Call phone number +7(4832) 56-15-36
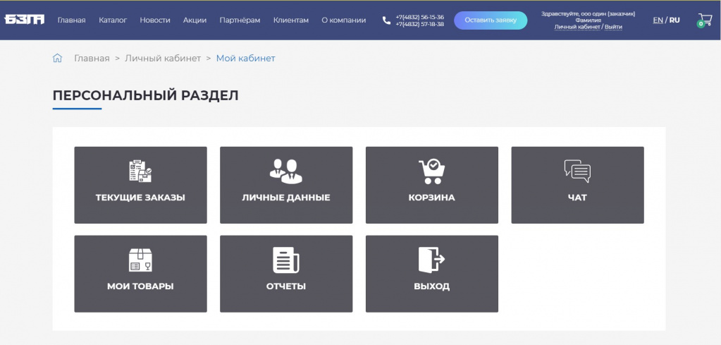This screenshot has height=345, width=721. click(x=420, y=17)
